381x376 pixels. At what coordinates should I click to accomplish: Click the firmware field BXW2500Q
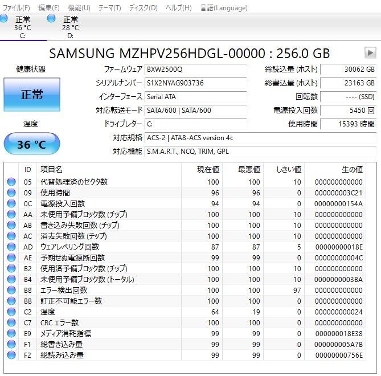195,70
